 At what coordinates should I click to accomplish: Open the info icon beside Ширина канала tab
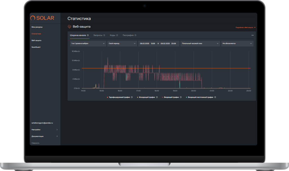tap(88, 35)
